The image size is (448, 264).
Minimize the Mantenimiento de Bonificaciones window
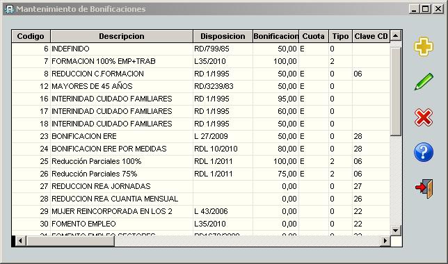[414, 9]
